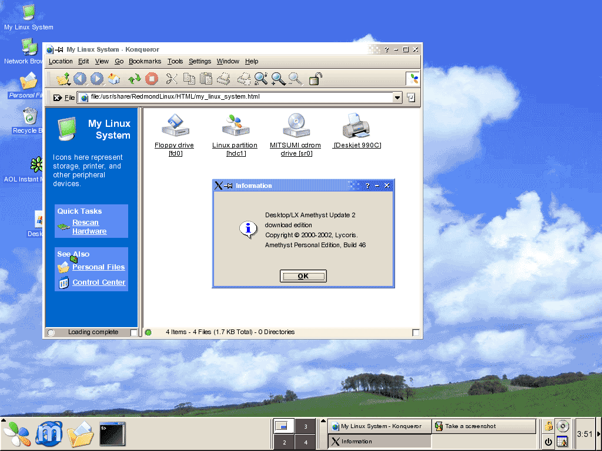The image size is (602, 451).
Task: Click the Rescan Hardware link
Action: [89, 227]
